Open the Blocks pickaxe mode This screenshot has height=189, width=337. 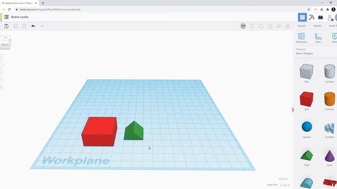pos(311,17)
